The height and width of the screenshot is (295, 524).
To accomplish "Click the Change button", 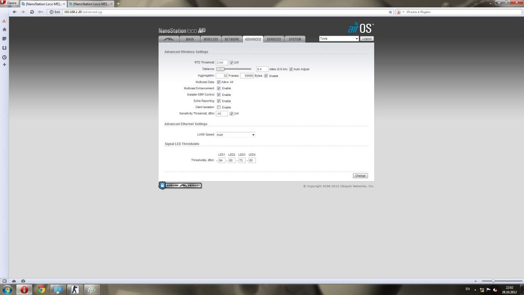I will click(360, 176).
